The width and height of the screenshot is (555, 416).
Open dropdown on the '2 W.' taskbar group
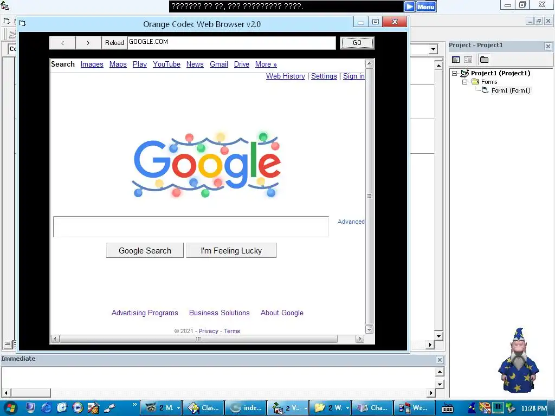click(347, 408)
